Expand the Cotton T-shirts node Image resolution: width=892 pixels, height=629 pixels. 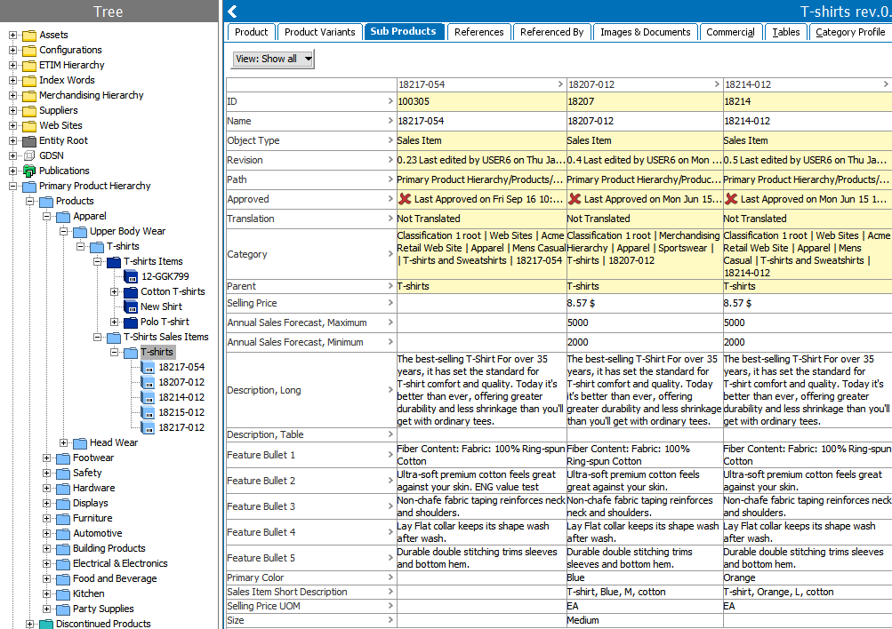pos(115,291)
